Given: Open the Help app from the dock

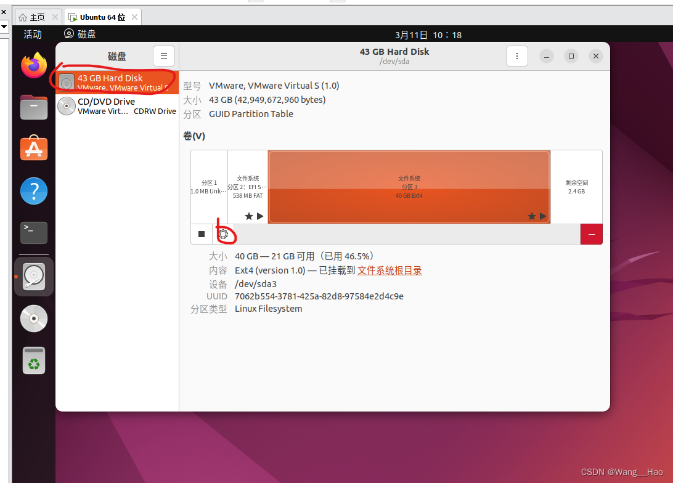Looking at the screenshot, I should (33, 191).
